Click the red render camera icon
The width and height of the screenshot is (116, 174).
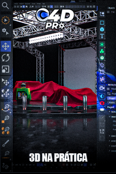pos(102,103)
